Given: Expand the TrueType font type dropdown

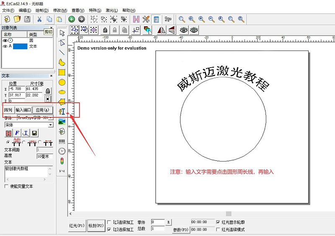Looking at the screenshot, I should click(x=51, y=118).
